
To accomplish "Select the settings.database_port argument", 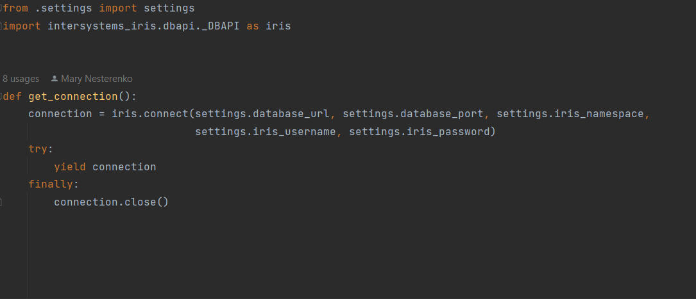I will point(412,114).
